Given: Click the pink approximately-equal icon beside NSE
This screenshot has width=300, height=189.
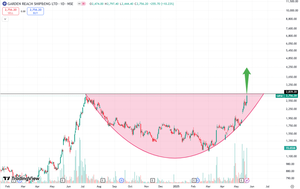Looking at the screenshot, I should (83, 4).
